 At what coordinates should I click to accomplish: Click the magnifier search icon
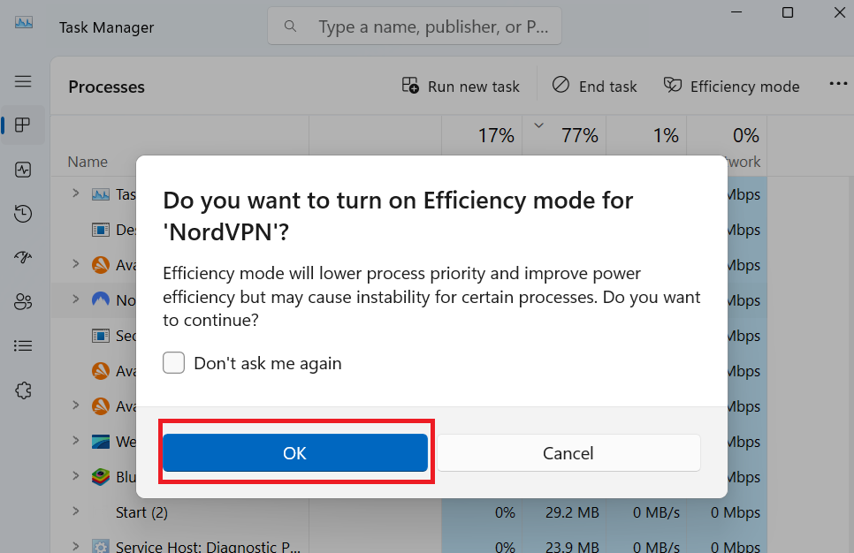[290, 27]
